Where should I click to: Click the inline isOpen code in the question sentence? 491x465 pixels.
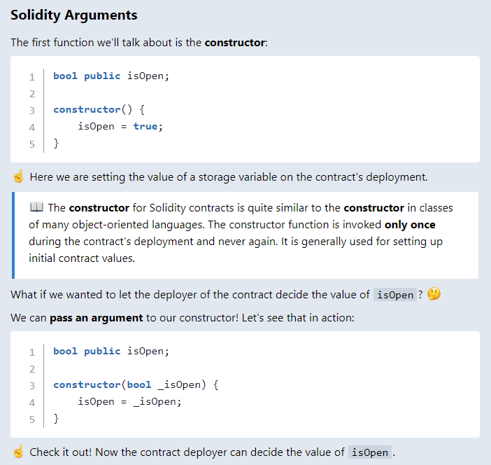coord(395,295)
